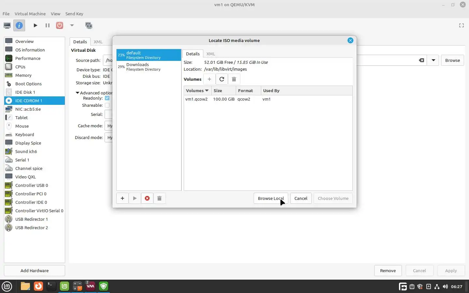469x293 pixels.
Task: Open the XML tab behind the dialog
Action: (x=98, y=42)
